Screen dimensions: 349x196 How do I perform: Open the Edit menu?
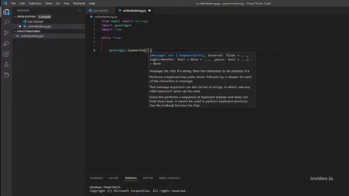point(22,3)
